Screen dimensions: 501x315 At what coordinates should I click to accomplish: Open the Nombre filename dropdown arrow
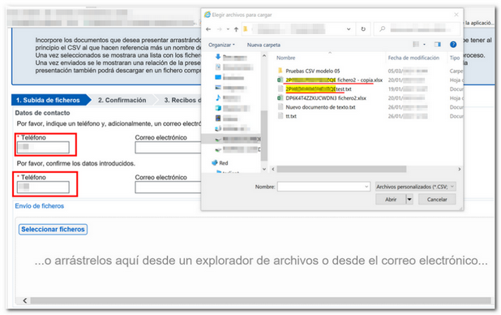point(366,187)
